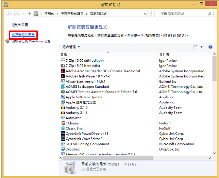Open the help question mark icon

[210, 47]
